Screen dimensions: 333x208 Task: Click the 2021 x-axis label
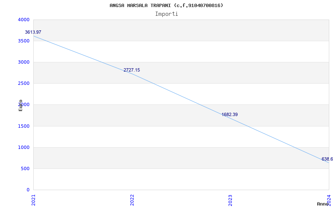33,200
